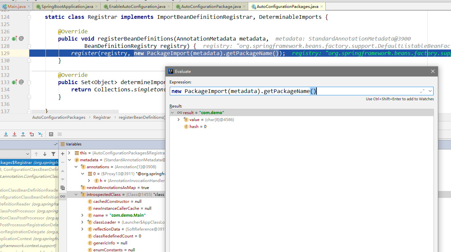The width and height of the screenshot is (451, 252).
Task: Click AutoConfigurationPackages in the breadcrumb
Action: (59, 117)
